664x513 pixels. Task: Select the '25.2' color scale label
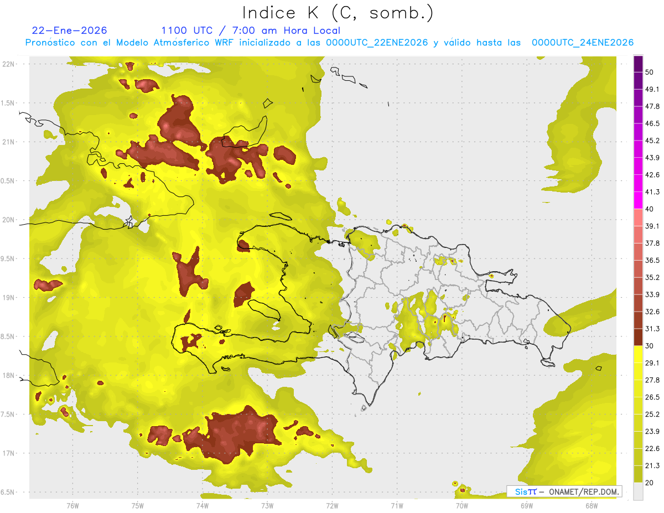pyautogui.click(x=652, y=414)
